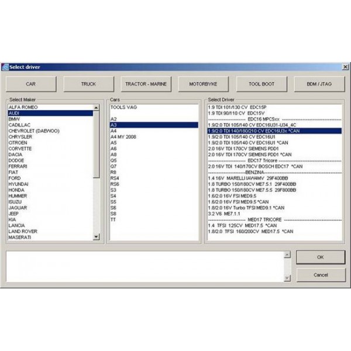
Task: Choose A8 in Cars list
Action: pyautogui.click(x=154, y=154)
